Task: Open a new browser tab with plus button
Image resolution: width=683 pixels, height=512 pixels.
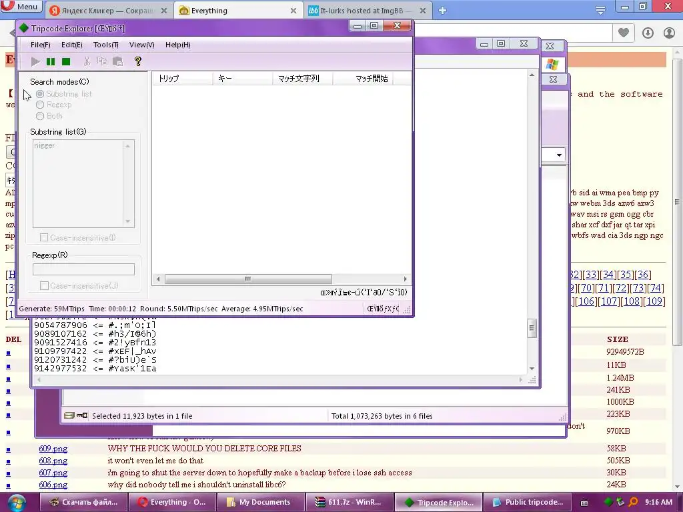Action: pos(442,11)
